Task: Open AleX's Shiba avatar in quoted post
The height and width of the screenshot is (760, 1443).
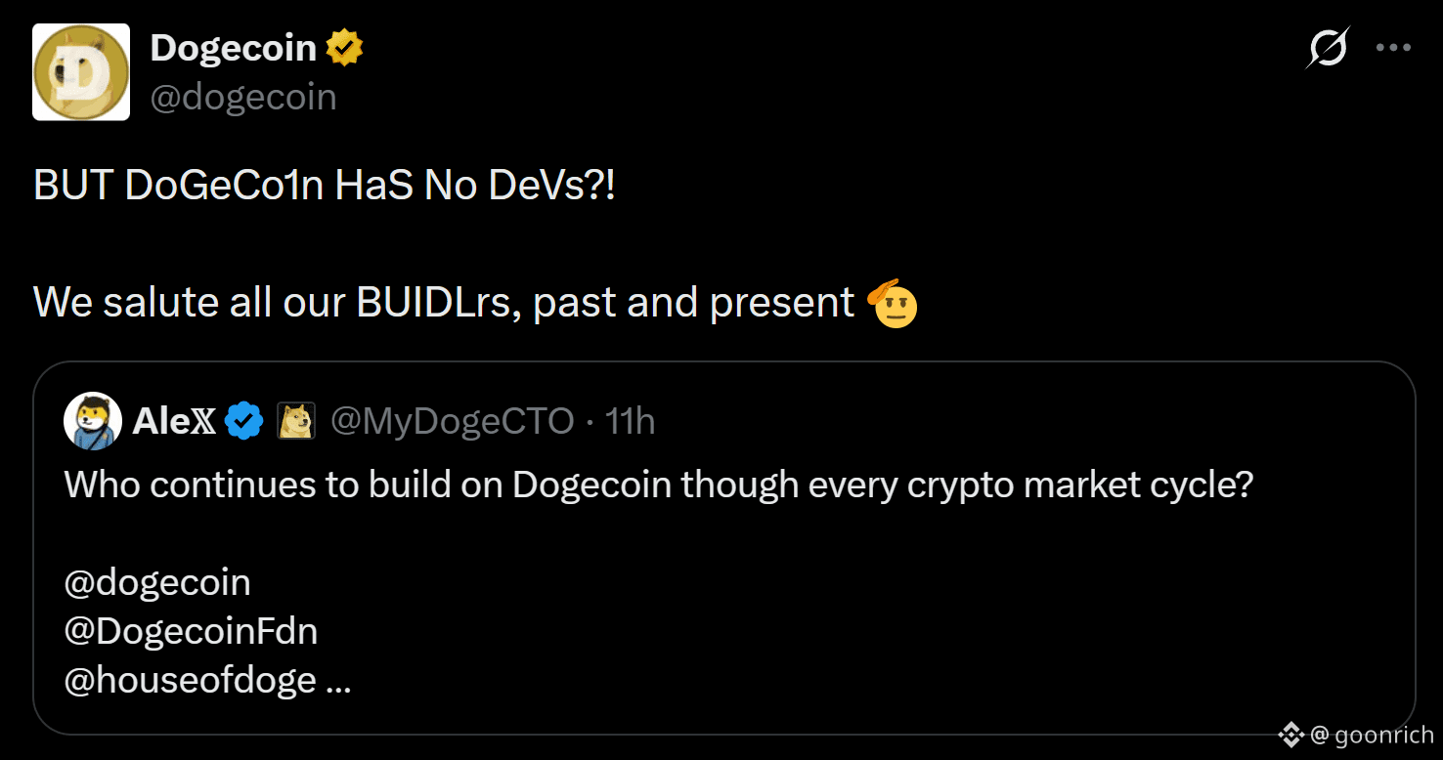Action: point(93,421)
